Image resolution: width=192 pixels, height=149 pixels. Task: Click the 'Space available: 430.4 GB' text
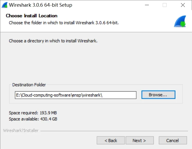pyautogui.click(x=33, y=119)
